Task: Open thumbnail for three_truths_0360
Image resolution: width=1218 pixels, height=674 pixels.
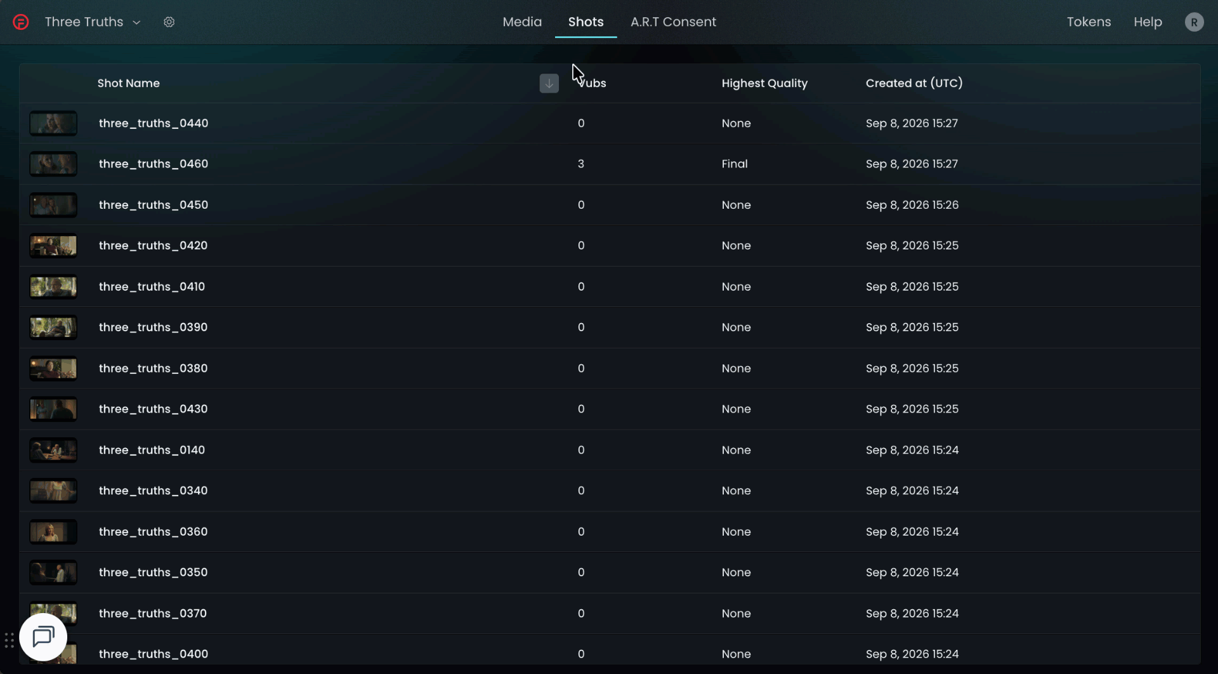Action: (53, 532)
